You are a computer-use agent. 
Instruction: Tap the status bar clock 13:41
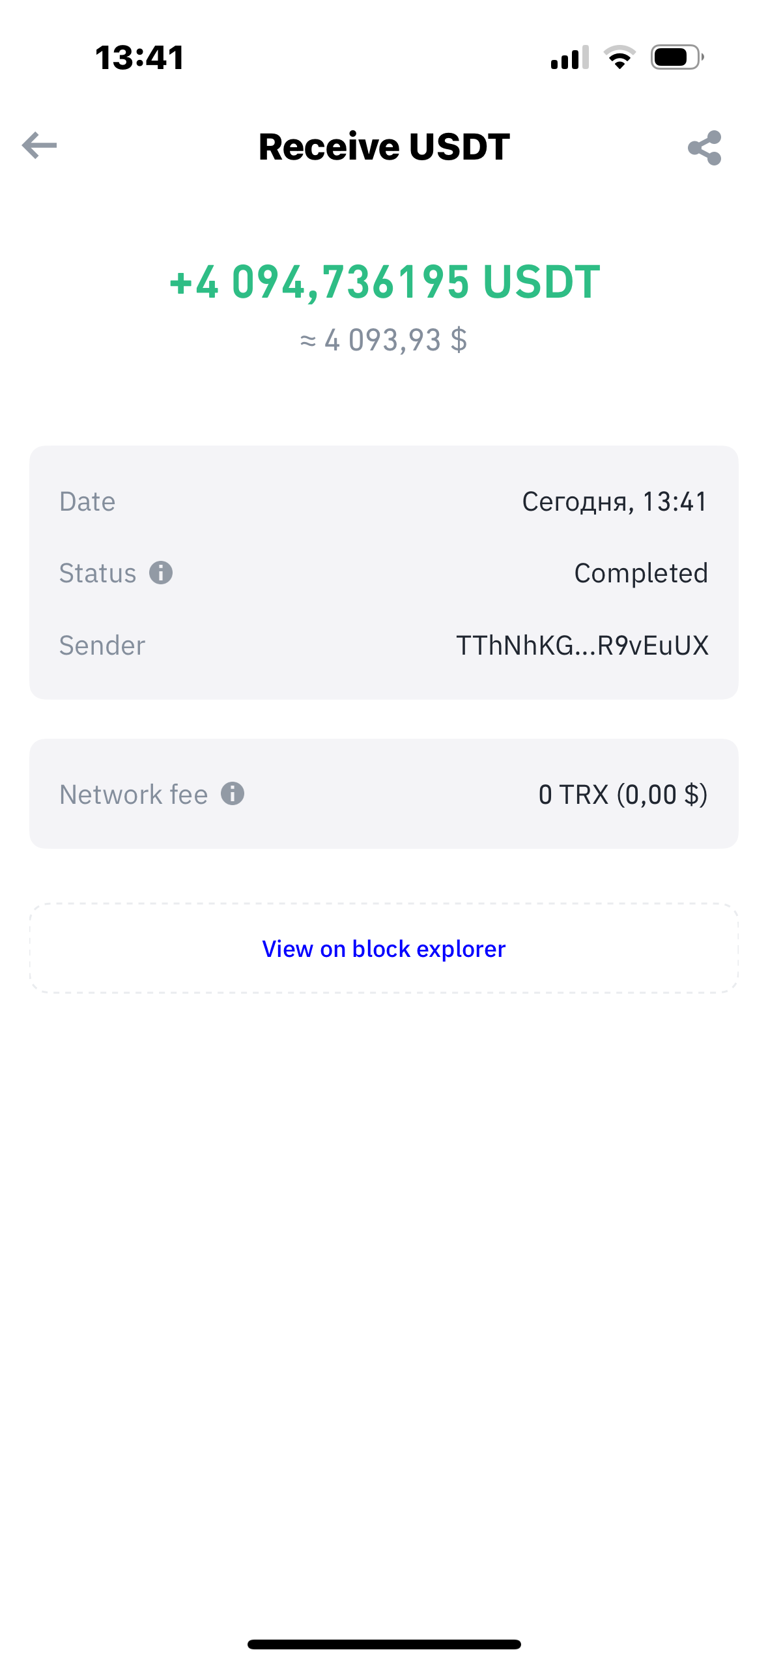tap(140, 57)
